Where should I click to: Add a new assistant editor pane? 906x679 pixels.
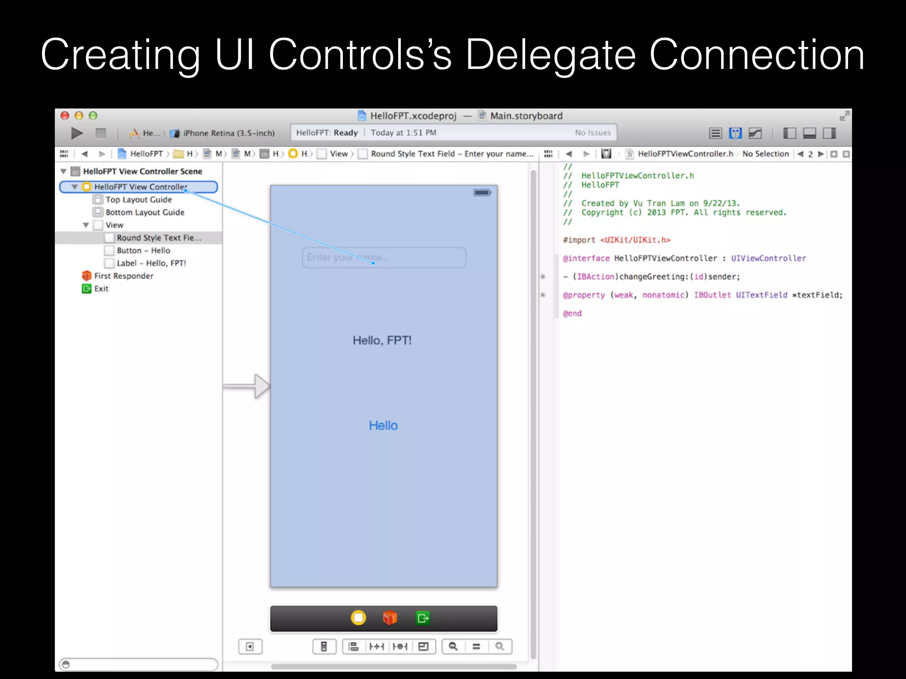[x=834, y=154]
